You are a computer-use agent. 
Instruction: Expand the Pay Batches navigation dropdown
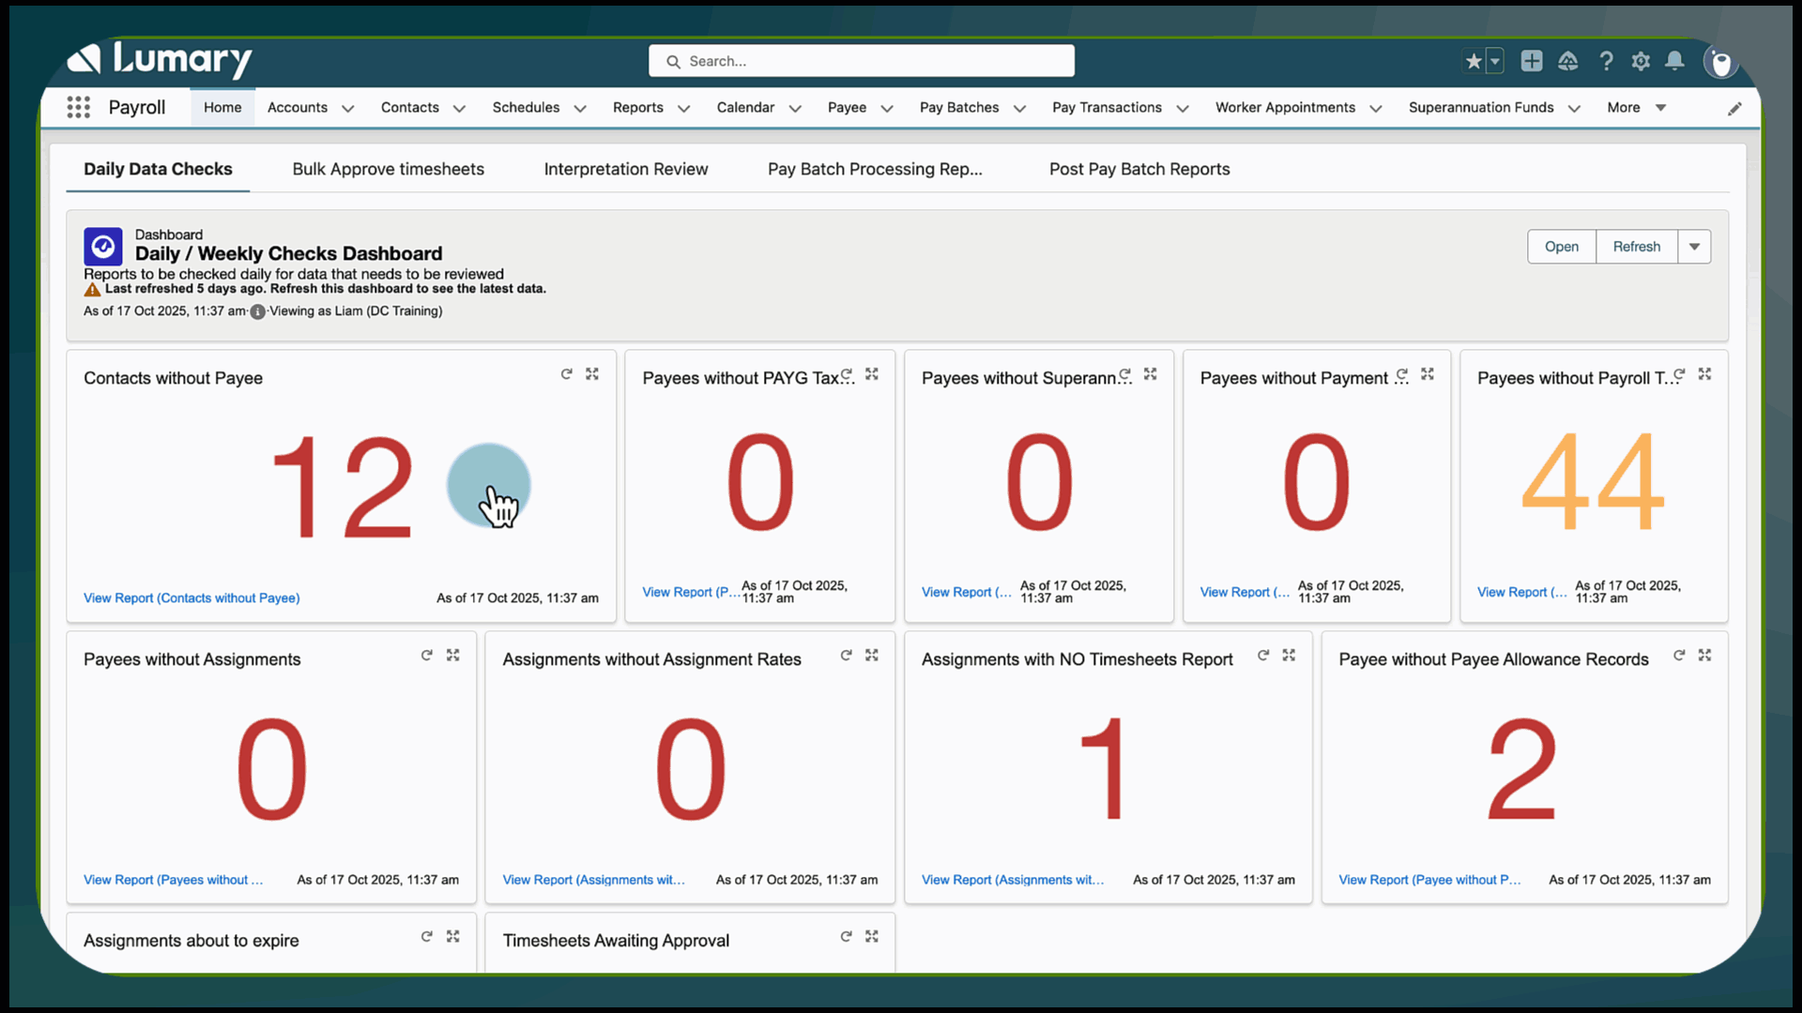[x=1020, y=108]
